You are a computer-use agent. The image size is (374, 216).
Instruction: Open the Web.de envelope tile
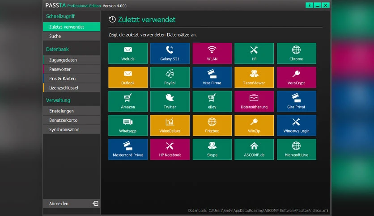128,53
